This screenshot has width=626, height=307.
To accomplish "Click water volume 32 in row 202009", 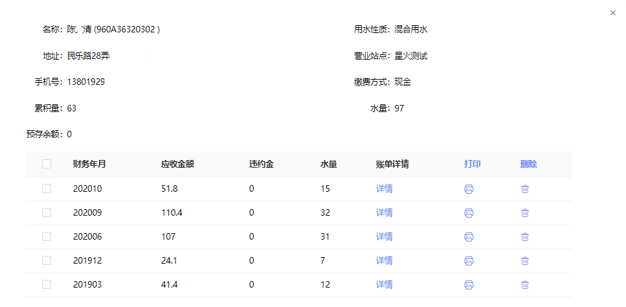I will click(325, 213).
